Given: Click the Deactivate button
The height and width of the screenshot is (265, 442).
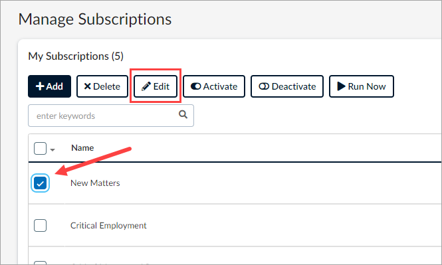Looking at the screenshot, I should coord(287,86).
